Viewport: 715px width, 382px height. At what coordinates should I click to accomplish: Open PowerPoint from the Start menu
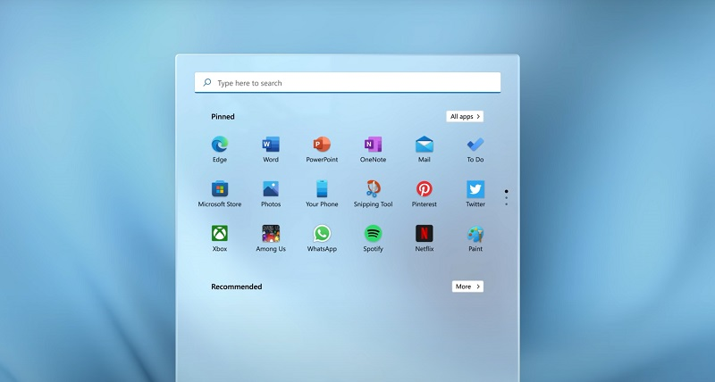(322, 149)
